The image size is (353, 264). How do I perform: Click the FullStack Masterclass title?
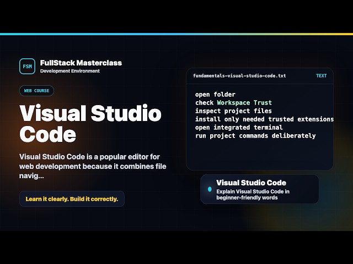[81, 63]
